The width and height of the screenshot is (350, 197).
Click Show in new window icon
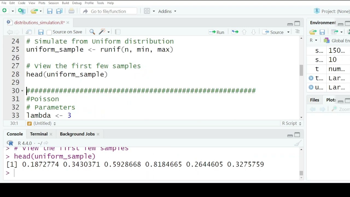(x=29, y=32)
